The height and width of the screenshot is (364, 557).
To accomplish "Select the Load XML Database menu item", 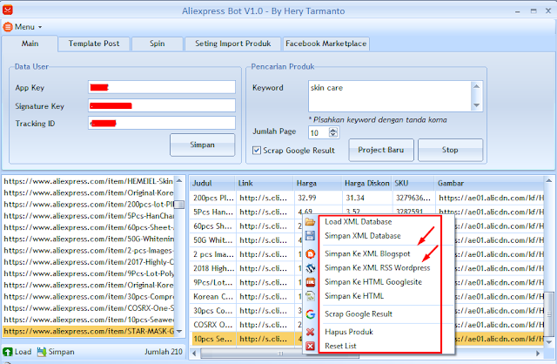I will 358,222.
